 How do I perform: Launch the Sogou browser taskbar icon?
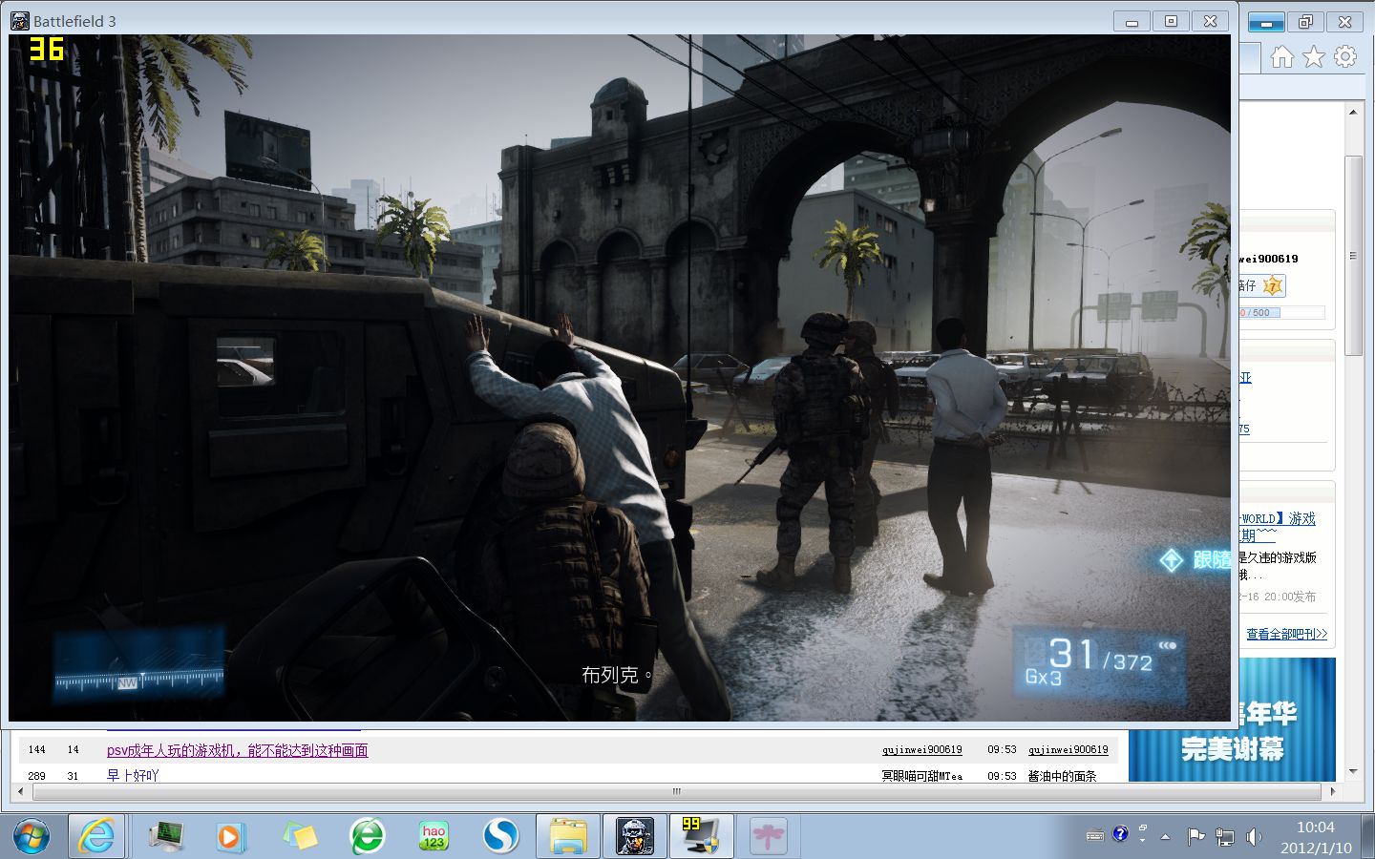pos(500,836)
